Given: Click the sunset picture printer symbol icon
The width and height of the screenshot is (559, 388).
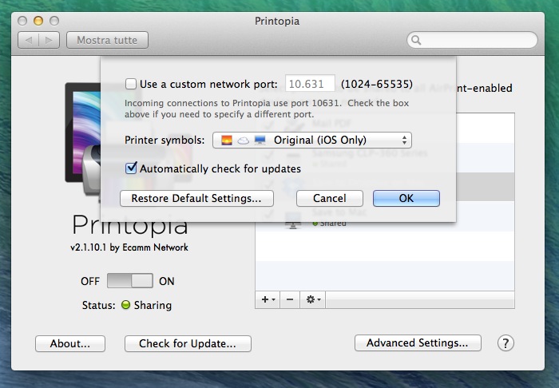Looking at the screenshot, I should (227, 140).
